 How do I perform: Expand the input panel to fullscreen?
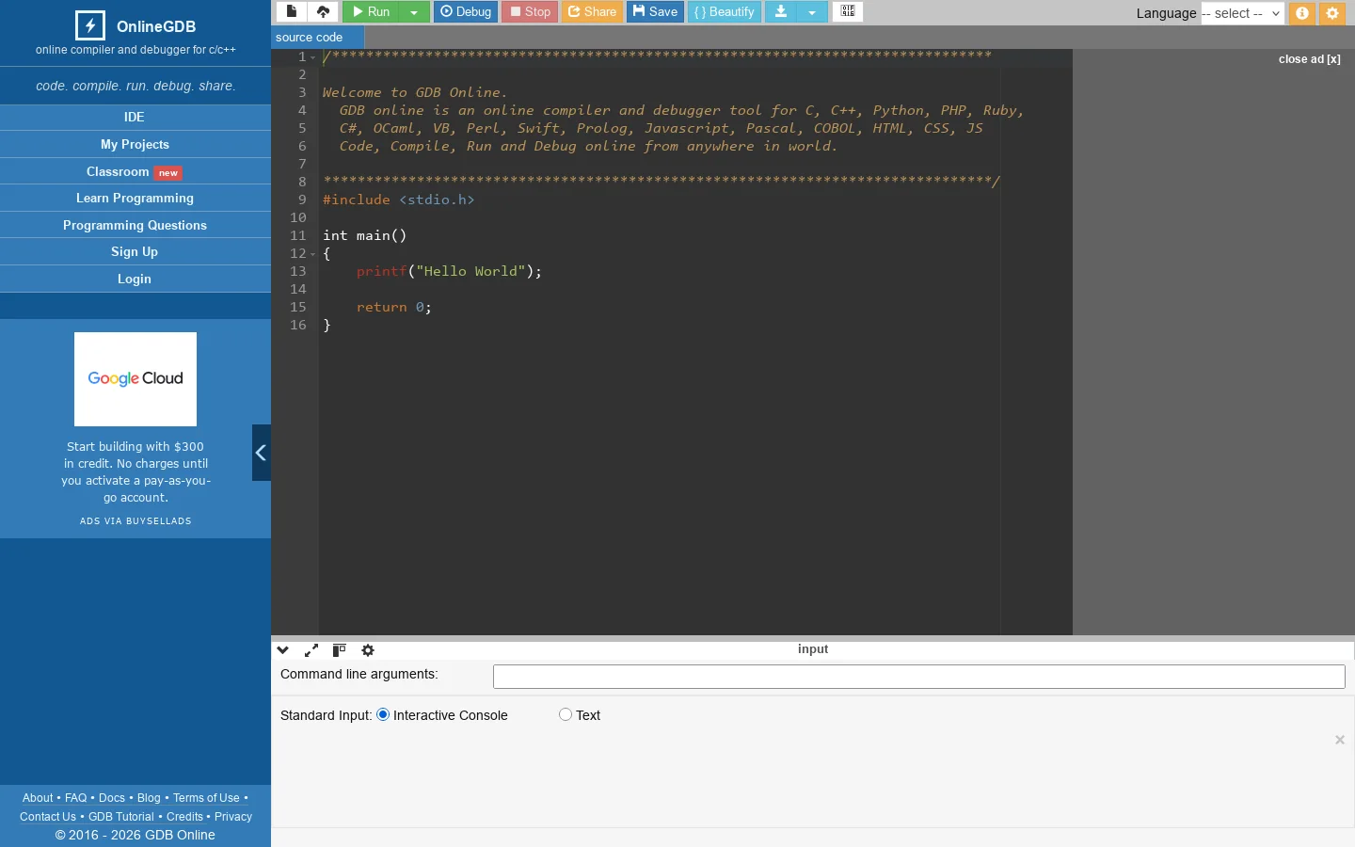tap(311, 650)
